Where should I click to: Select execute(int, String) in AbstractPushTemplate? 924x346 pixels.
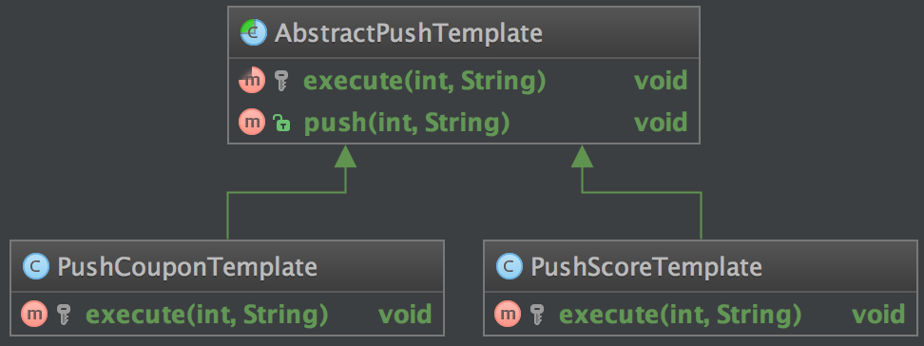click(x=424, y=82)
